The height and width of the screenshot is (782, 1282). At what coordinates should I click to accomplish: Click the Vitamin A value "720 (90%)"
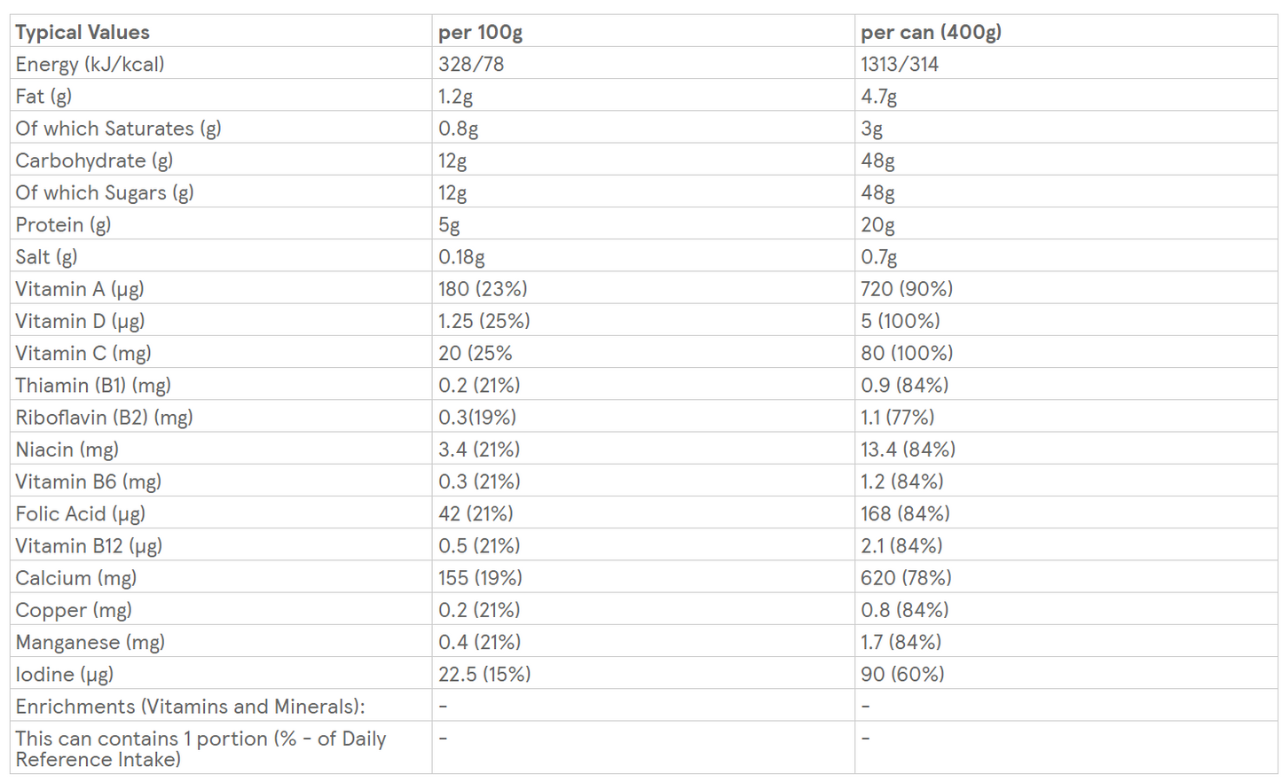906,289
